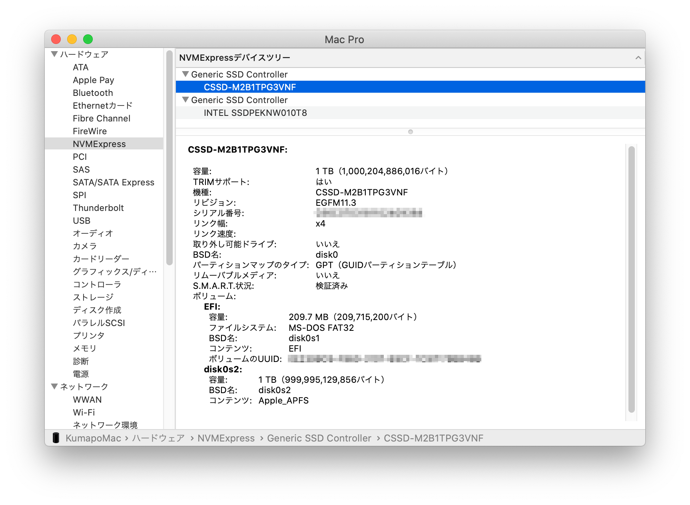Click the yellow minimize window button

(72, 39)
